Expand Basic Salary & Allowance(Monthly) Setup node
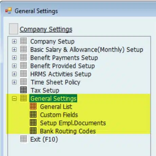156x156 pixels. pos(14,50)
